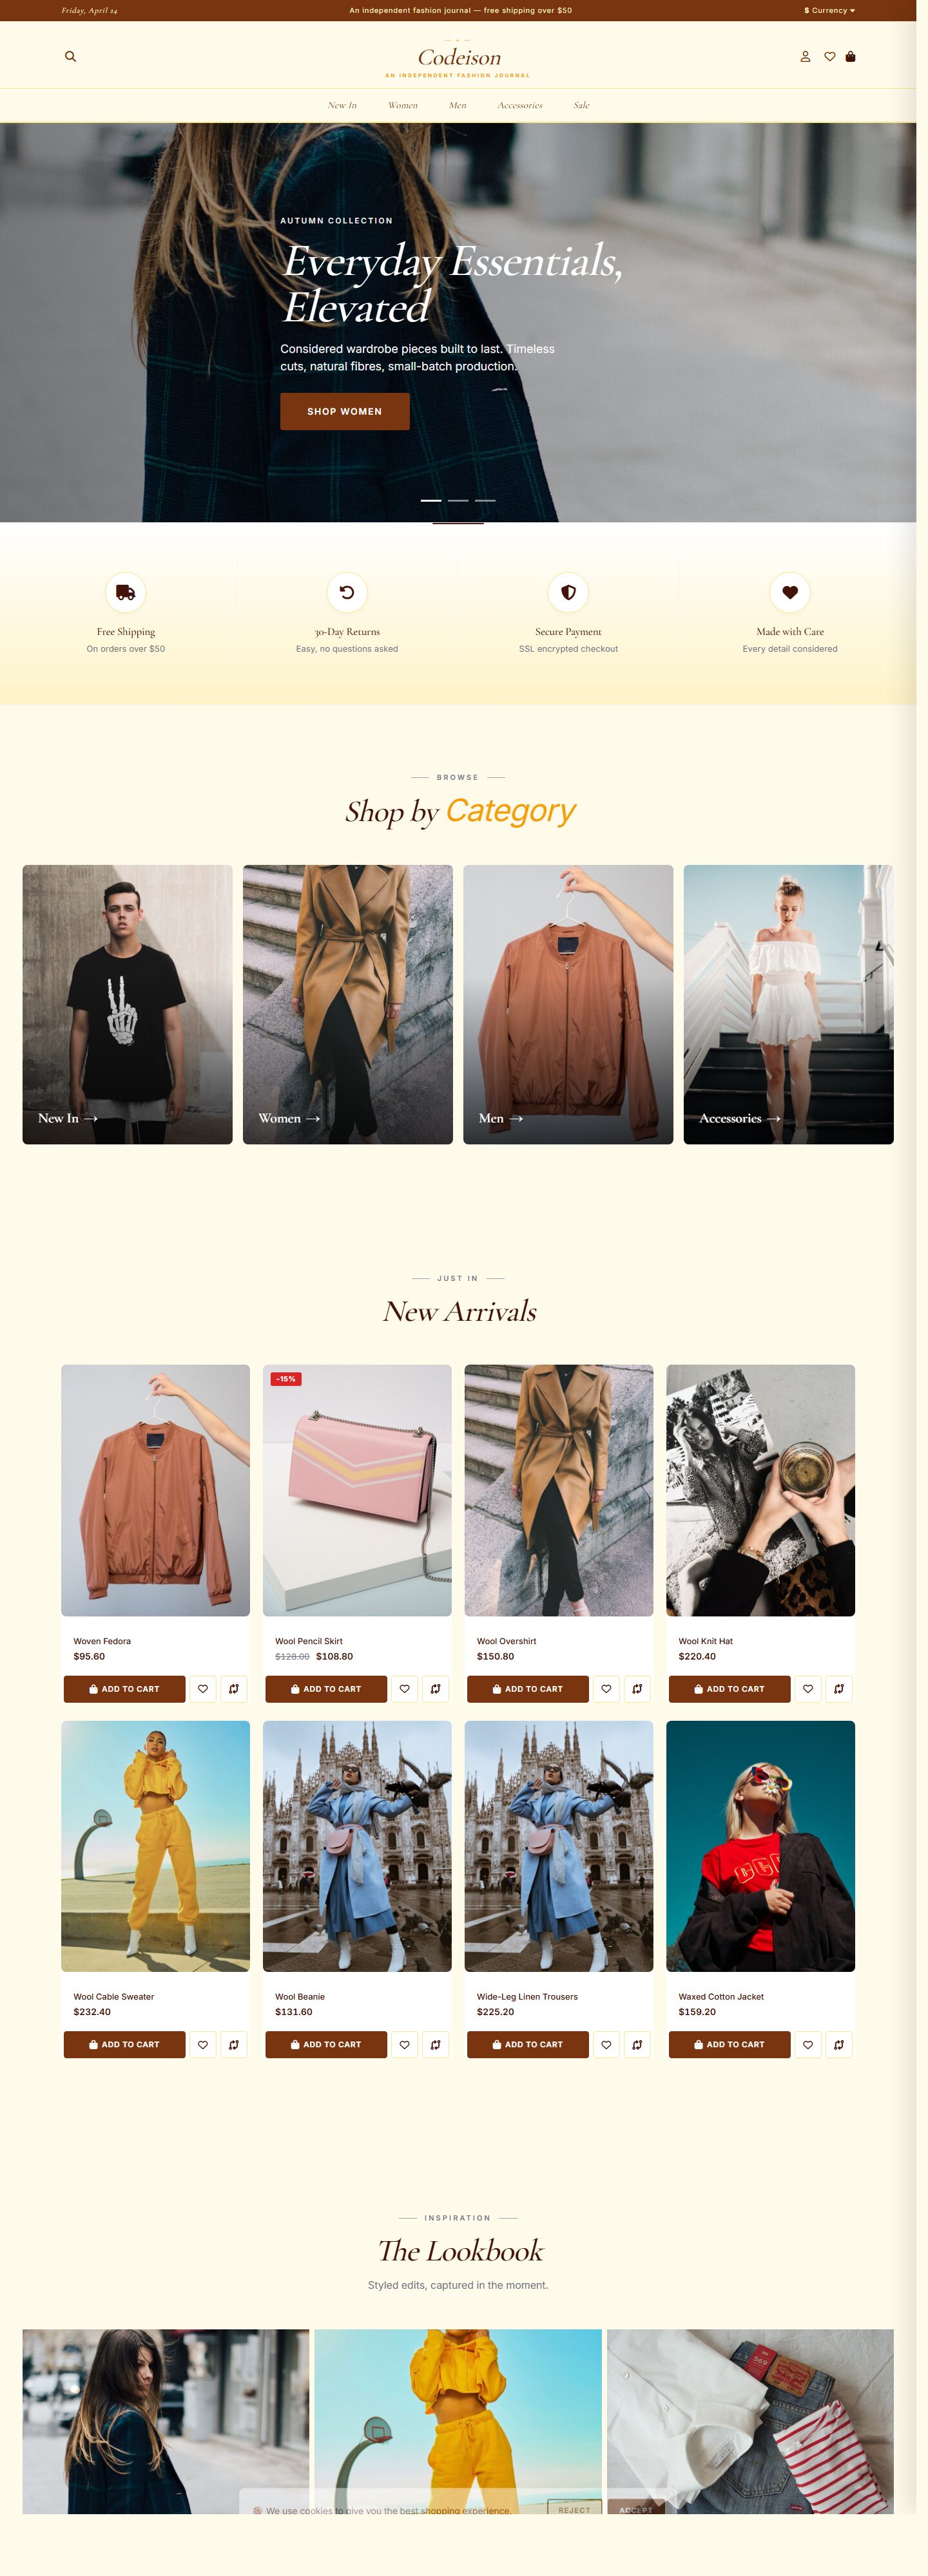The image size is (928, 2576).
Task: Open the search magnifier icon in header
Action: click(x=70, y=57)
